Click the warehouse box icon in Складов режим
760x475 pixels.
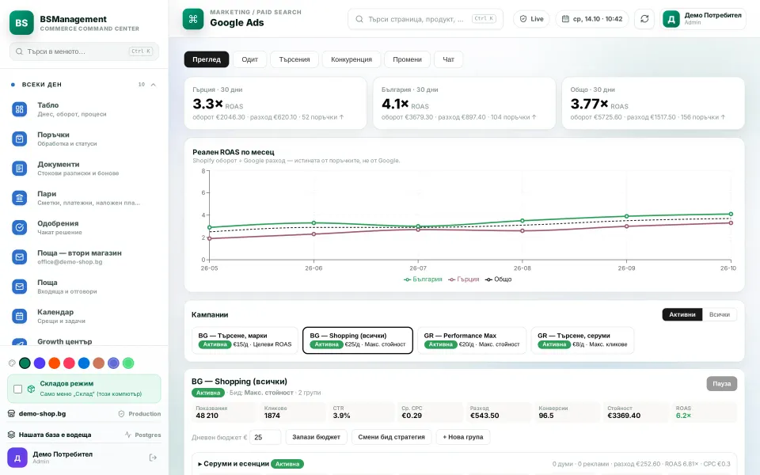click(31, 389)
